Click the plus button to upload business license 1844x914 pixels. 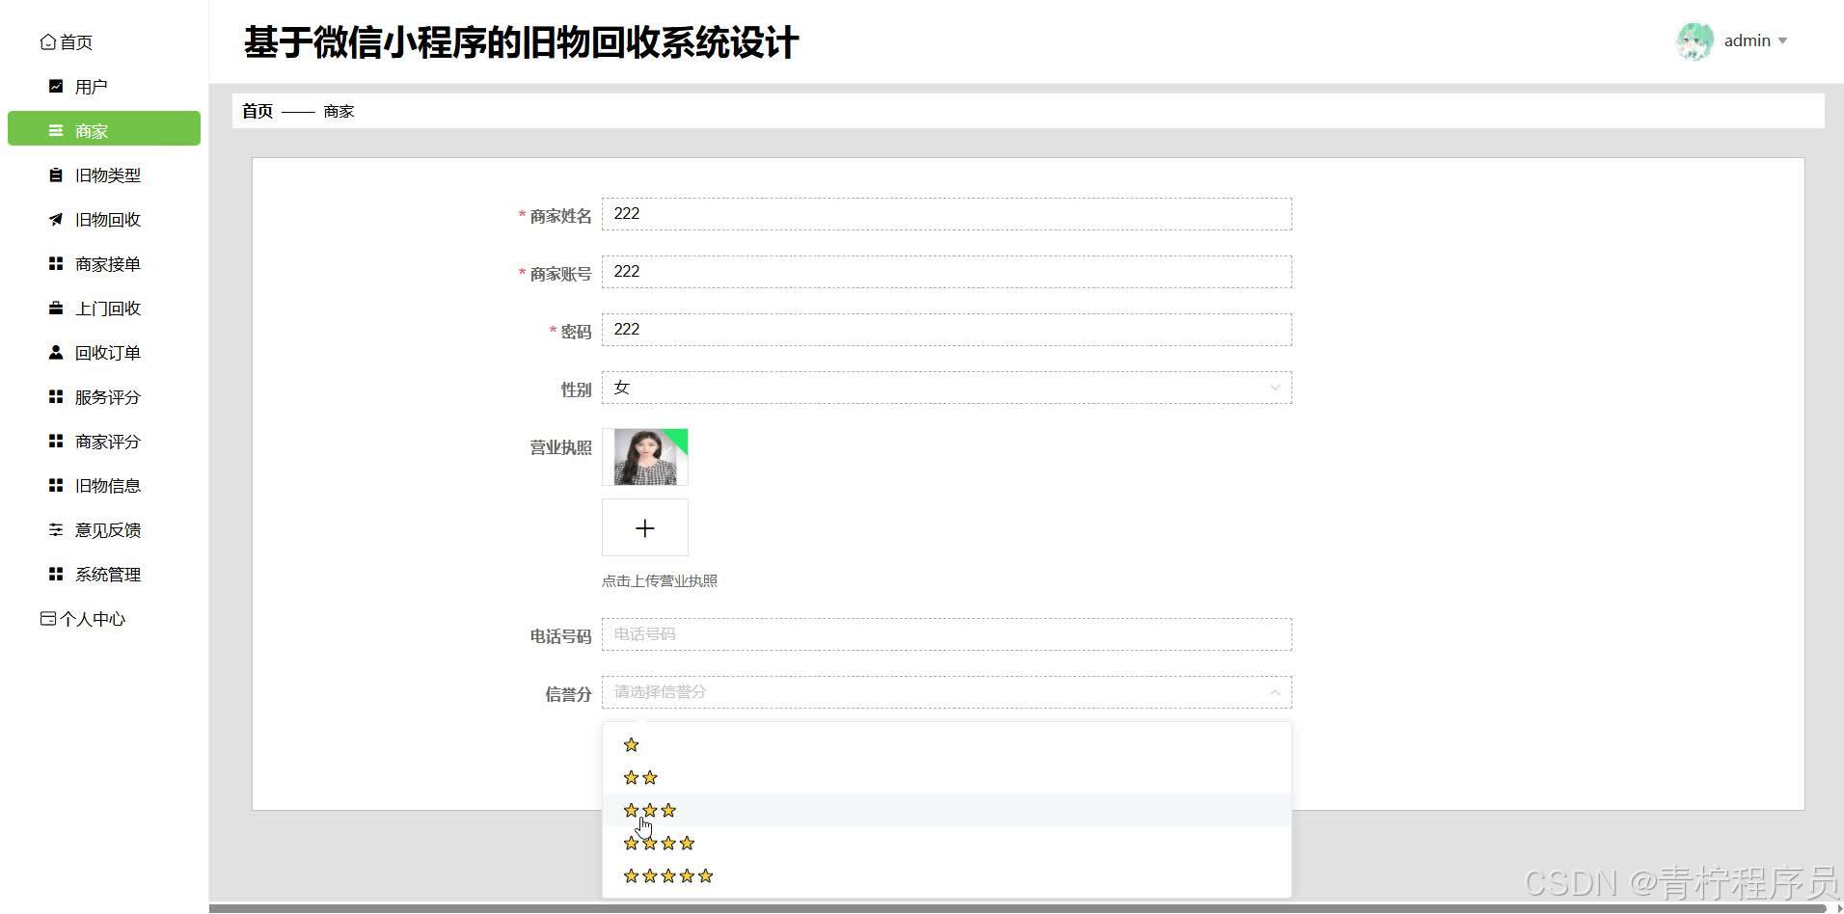pyautogui.click(x=644, y=527)
